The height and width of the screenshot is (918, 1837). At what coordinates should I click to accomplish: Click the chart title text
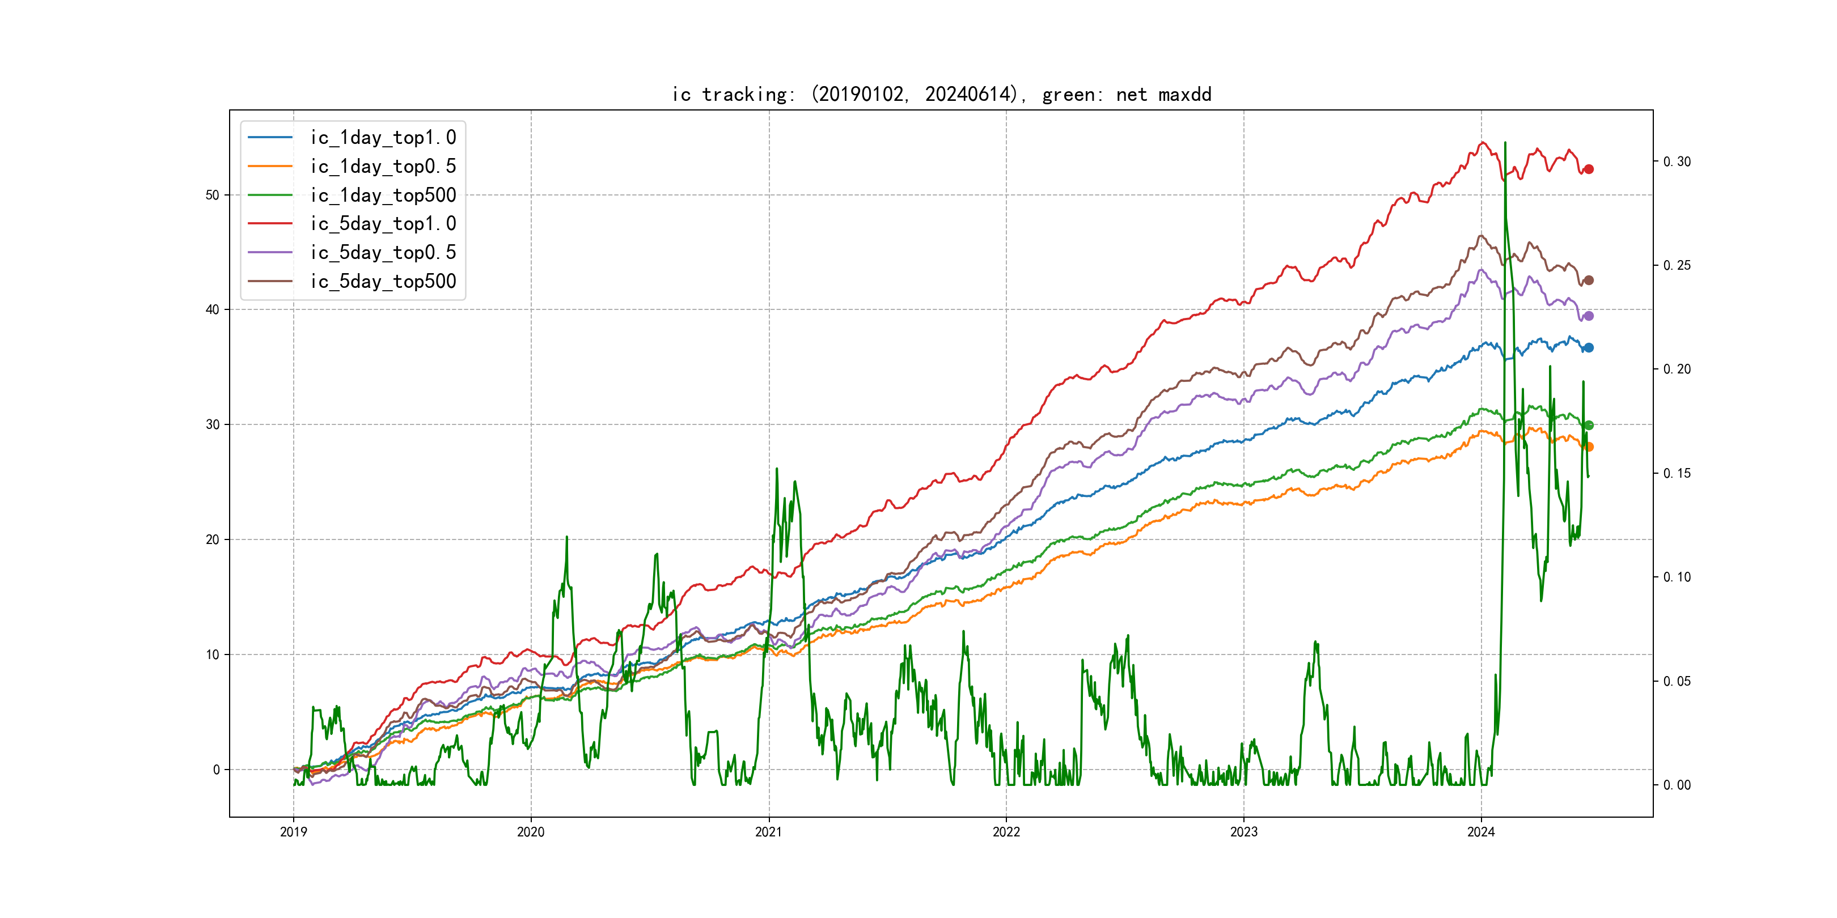coord(941,94)
